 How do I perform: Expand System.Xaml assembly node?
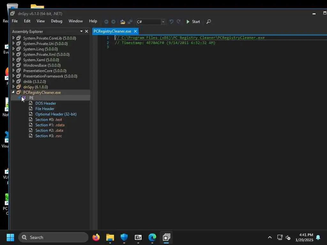pos(13,60)
